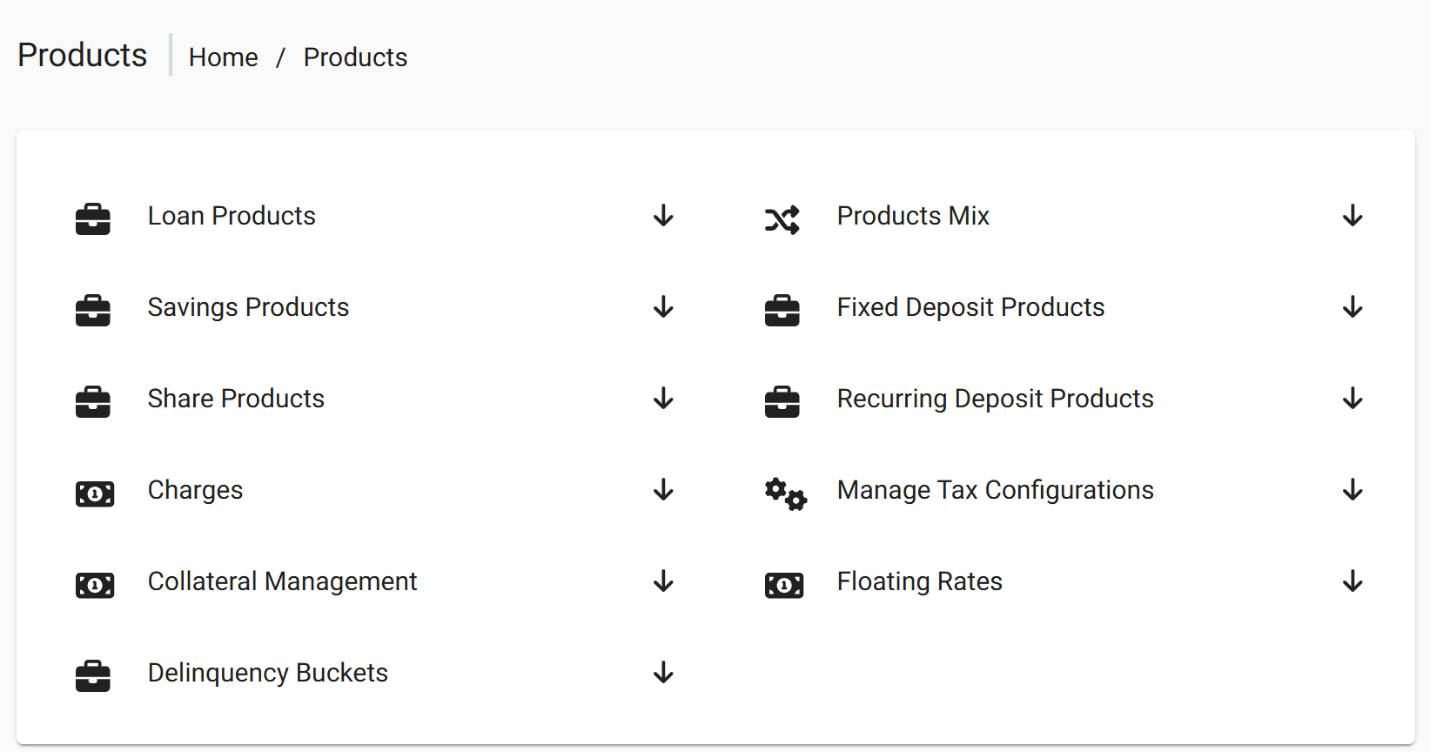The width and height of the screenshot is (1430, 752).
Task: Open Savings Products
Action: tap(248, 307)
